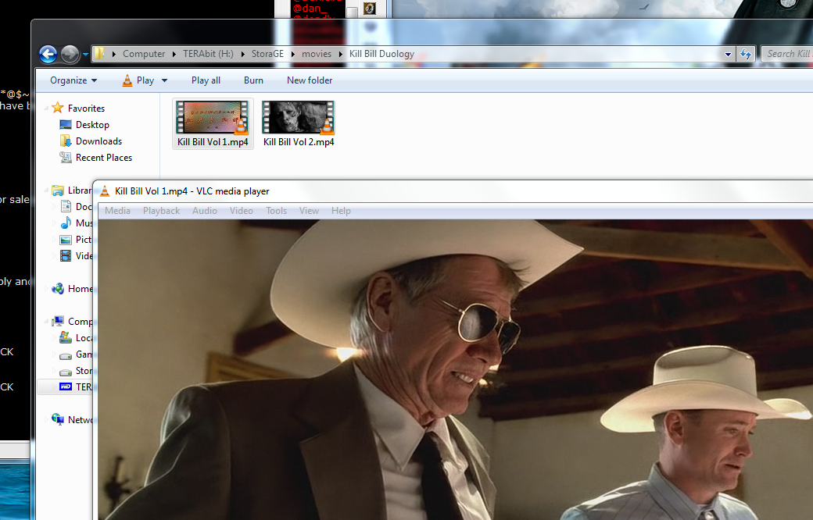Viewport: 813px width, 520px height.
Task: Select Computer in the address breadcrumb
Action: pos(144,54)
